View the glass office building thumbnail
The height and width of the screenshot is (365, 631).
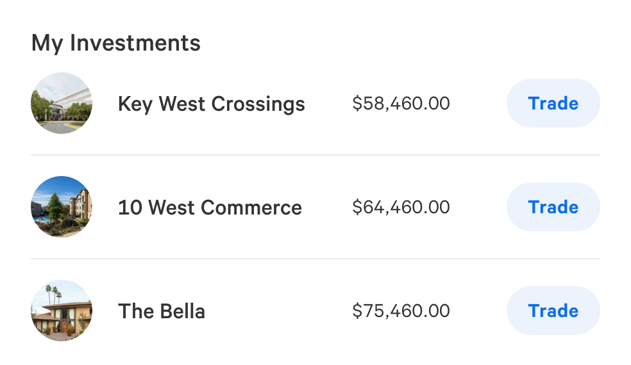62,103
